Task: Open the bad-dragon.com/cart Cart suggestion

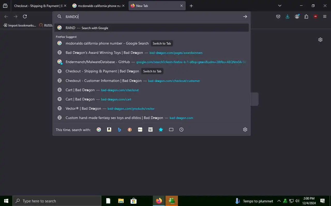Action: click(x=152, y=99)
